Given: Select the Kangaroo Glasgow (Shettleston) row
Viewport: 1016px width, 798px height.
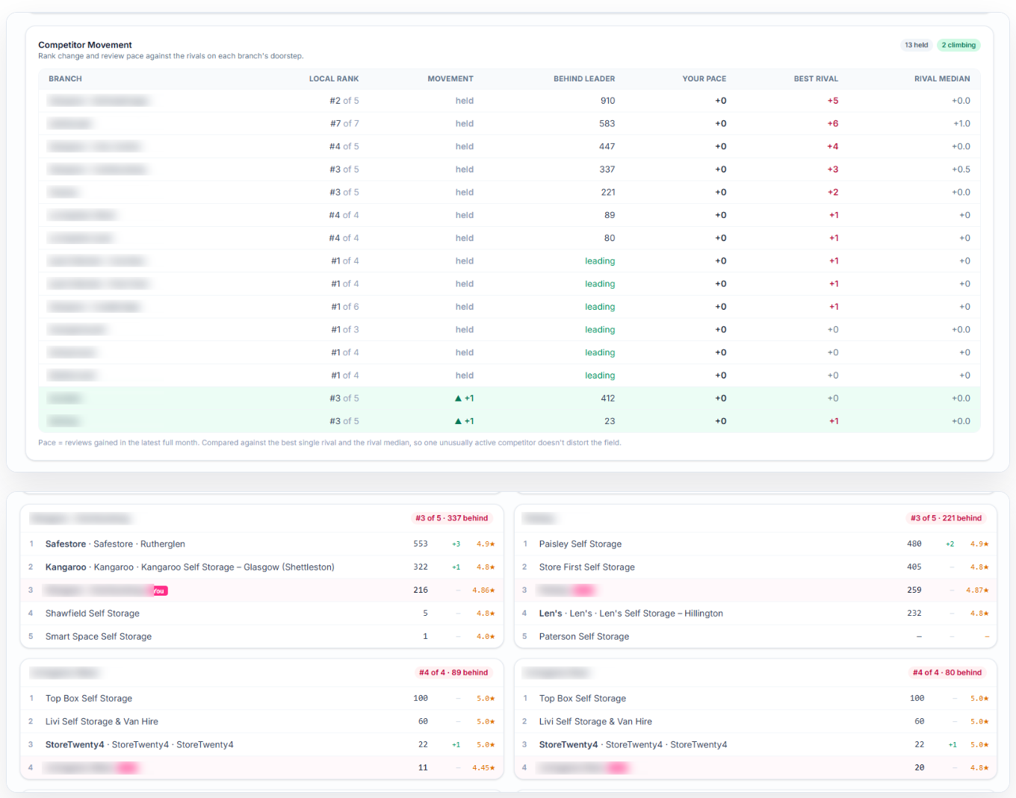Looking at the screenshot, I should pos(261,567).
